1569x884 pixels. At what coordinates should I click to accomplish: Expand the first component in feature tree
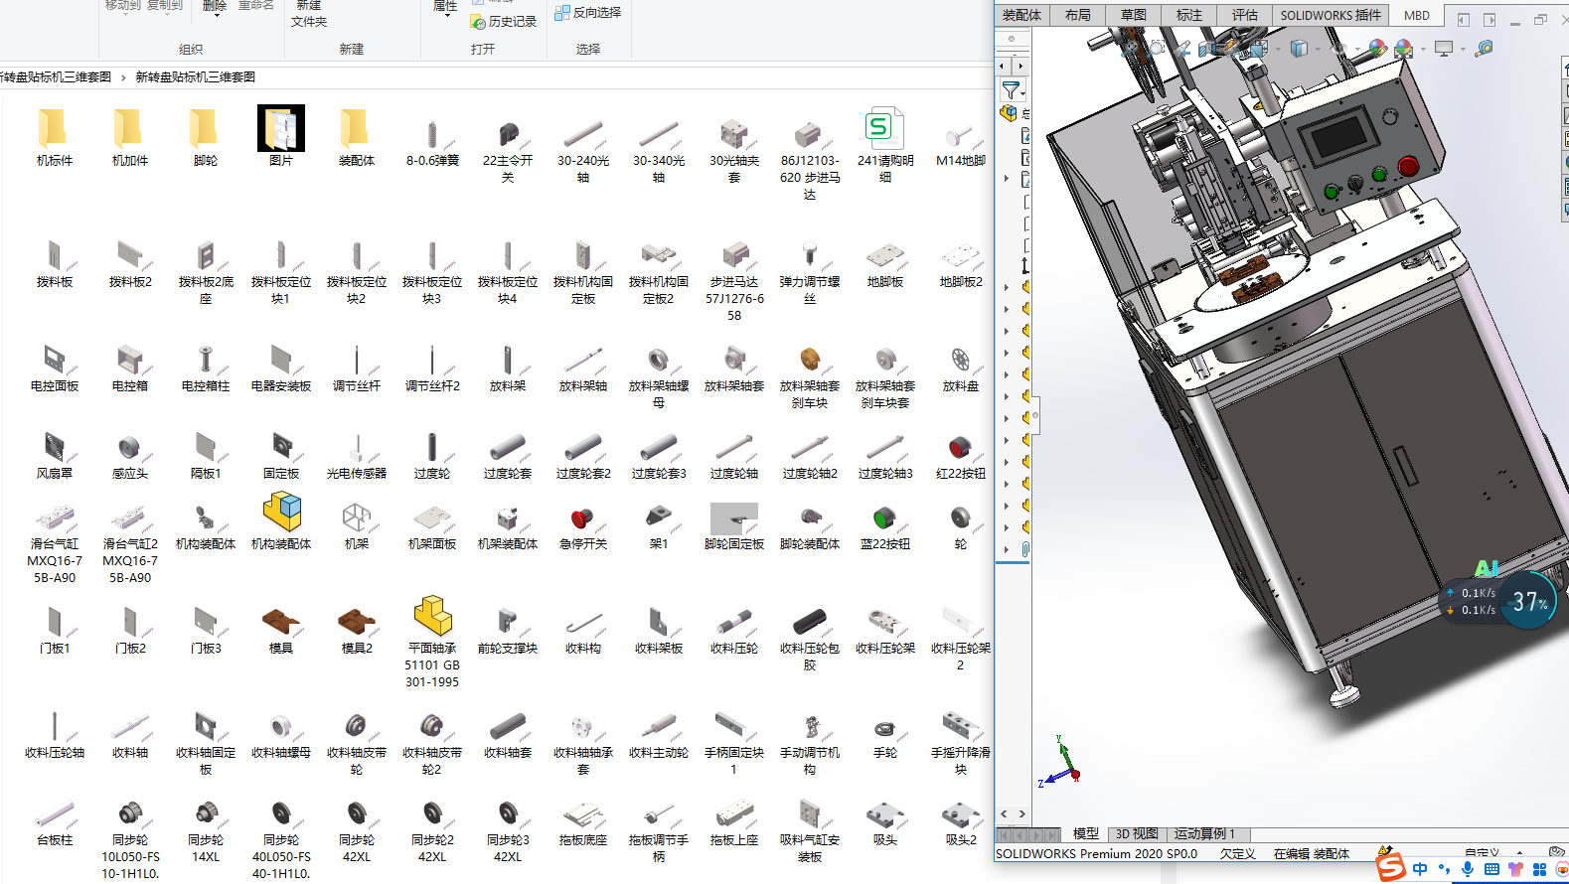click(x=1007, y=287)
